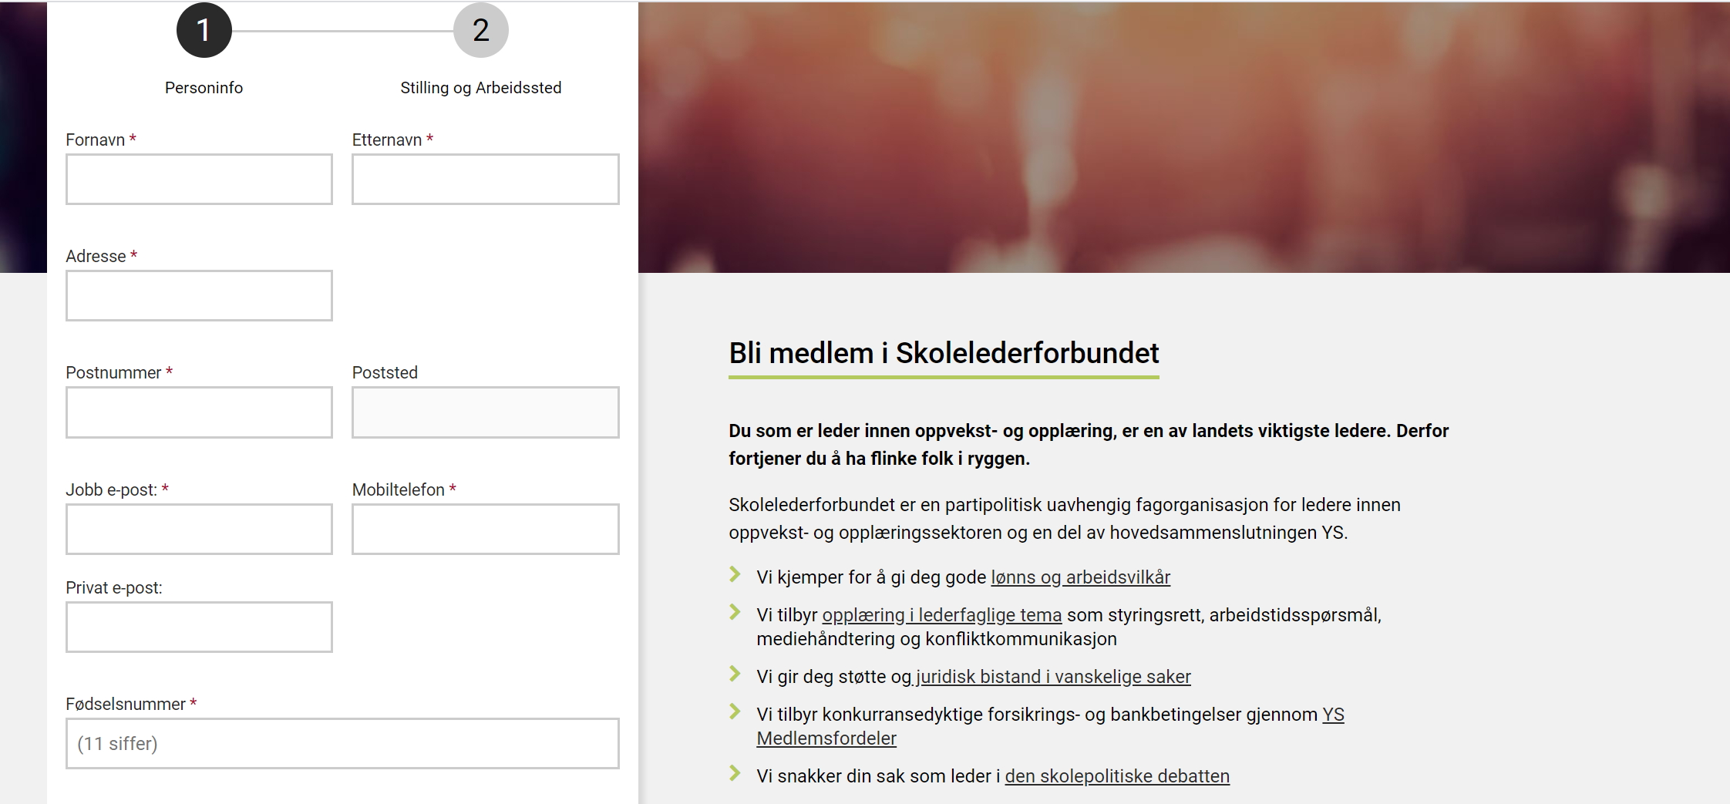Viewport: 1730px width, 804px height.
Task: Click chevron bullet beside juridisk bistand line
Action: 735,674
